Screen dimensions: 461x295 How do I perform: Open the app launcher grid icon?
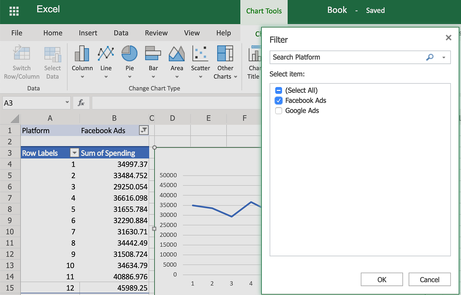pos(14,11)
